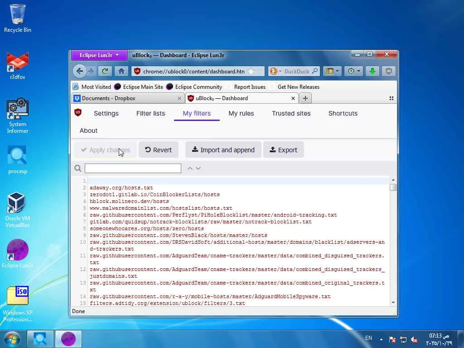This screenshot has width=464, height=348.
Task: Click the search magnifier in the DuckDuck box
Action: tap(315, 71)
